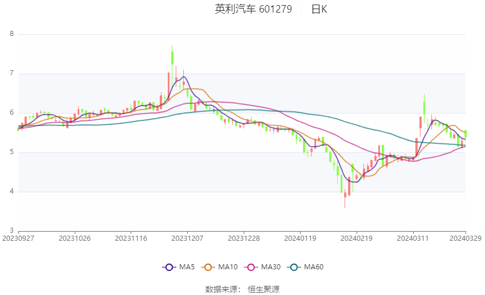The height and width of the screenshot is (295, 485).
Task: Click the 英利汽车 601279 chart title
Action: tap(253, 9)
